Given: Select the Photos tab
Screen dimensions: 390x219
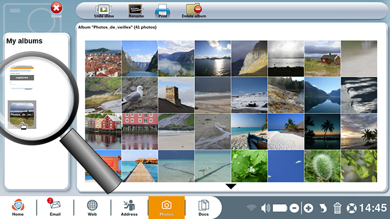Looking at the screenshot, I should coord(166,208).
